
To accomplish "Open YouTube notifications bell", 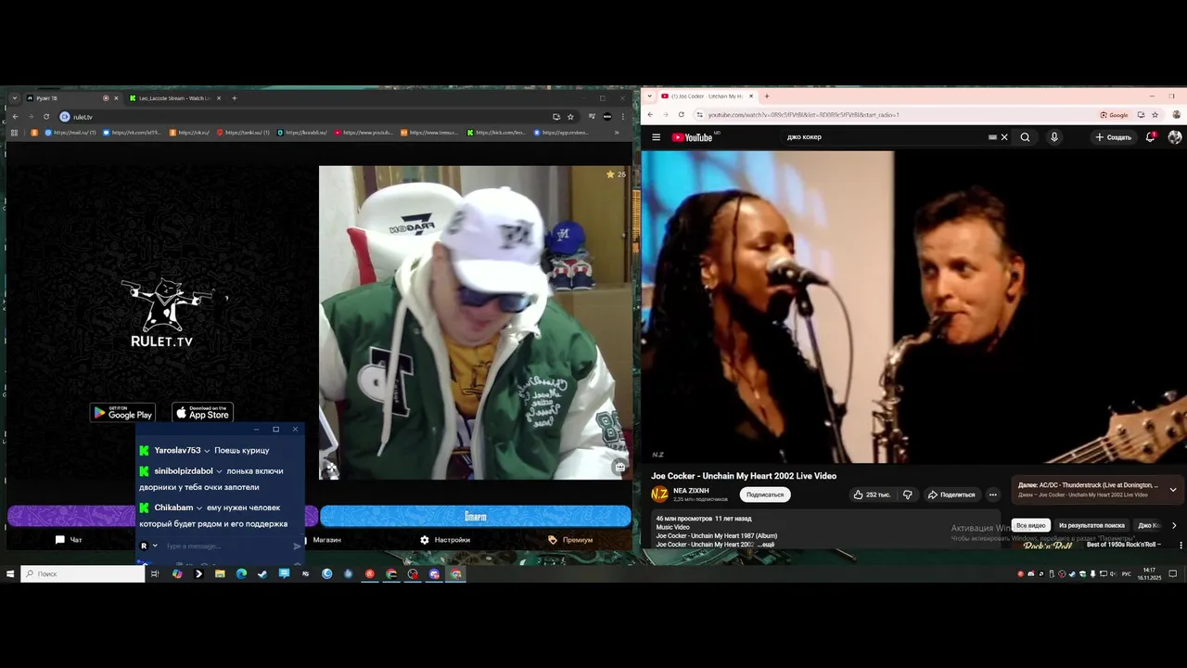I will pos(1151,137).
